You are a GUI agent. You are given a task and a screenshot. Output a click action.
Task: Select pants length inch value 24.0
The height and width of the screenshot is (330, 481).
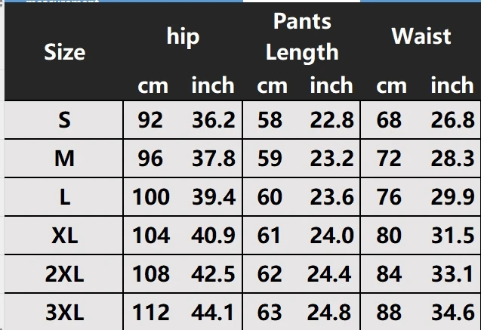click(x=332, y=236)
